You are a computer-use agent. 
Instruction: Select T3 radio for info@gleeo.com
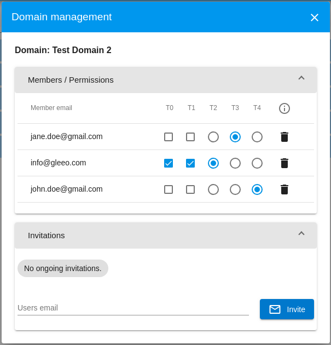click(235, 163)
